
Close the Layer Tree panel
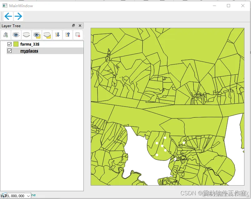point(80,26)
